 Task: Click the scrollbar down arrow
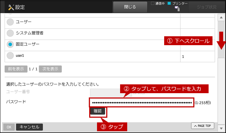pos(221,128)
